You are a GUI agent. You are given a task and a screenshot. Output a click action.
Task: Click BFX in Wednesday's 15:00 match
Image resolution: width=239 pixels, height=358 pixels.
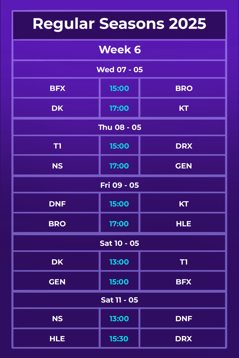tap(57, 88)
